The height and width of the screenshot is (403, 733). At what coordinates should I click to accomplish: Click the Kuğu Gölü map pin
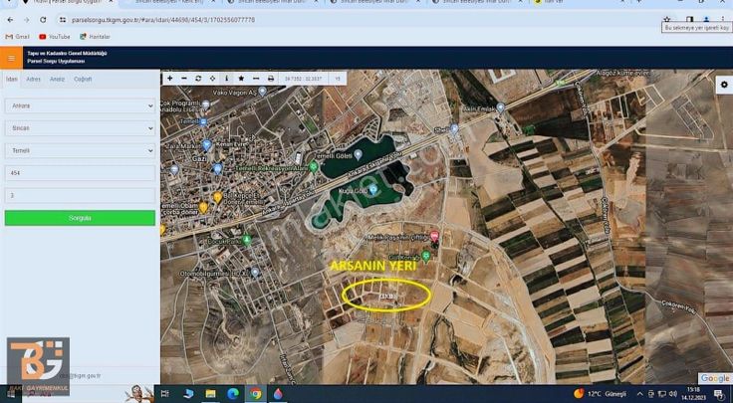[x=373, y=189]
